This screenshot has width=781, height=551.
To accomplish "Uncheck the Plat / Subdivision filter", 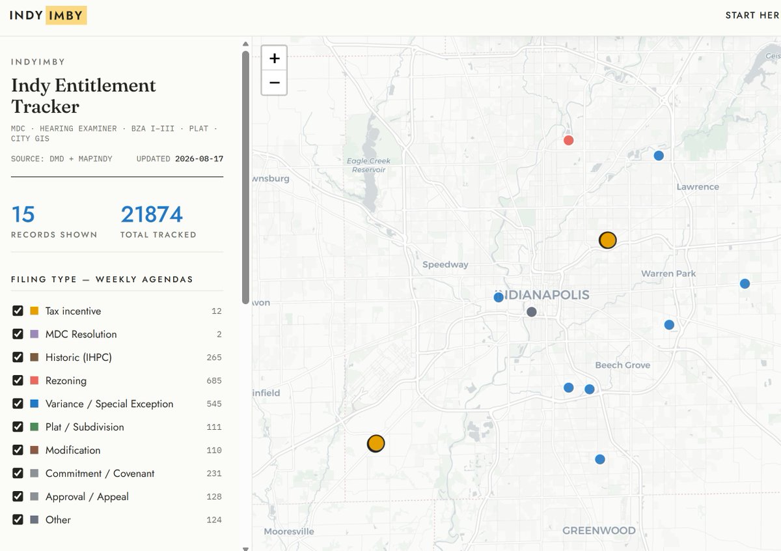I will 18,427.
